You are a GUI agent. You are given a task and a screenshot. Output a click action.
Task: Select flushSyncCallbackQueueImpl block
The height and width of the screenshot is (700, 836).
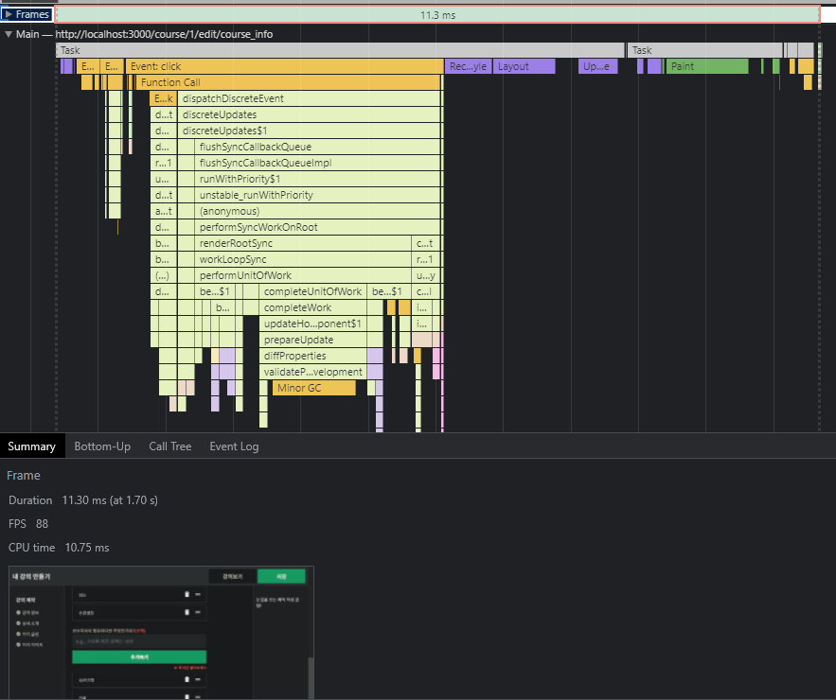[318, 163]
